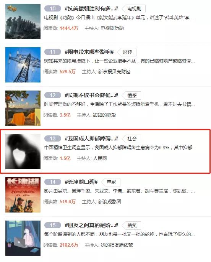211x262 pixels.
Task: Visit host 新浪观影团 profile
Action: [109, 202]
